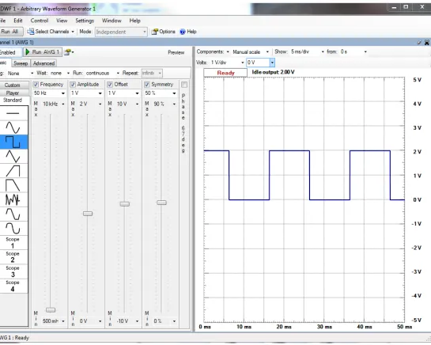Open the Edit menu
The width and height of the screenshot is (431, 345).
(x=18, y=21)
